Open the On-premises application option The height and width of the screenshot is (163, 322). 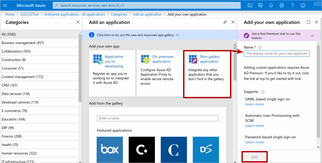pyautogui.click(x=159, y=74)
